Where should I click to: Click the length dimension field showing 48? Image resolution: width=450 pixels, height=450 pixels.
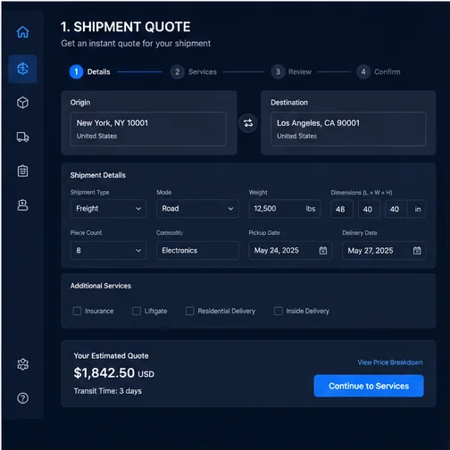coord(342,209)
